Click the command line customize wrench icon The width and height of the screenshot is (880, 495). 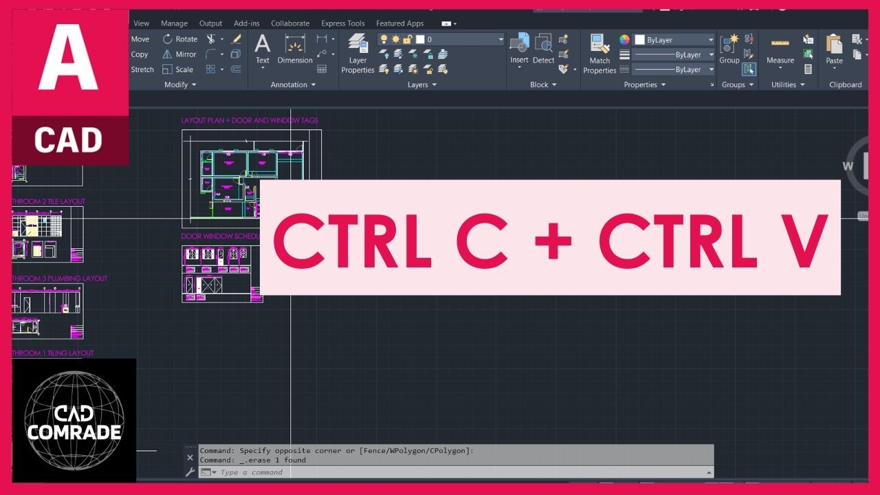click(x=190, y=472)
